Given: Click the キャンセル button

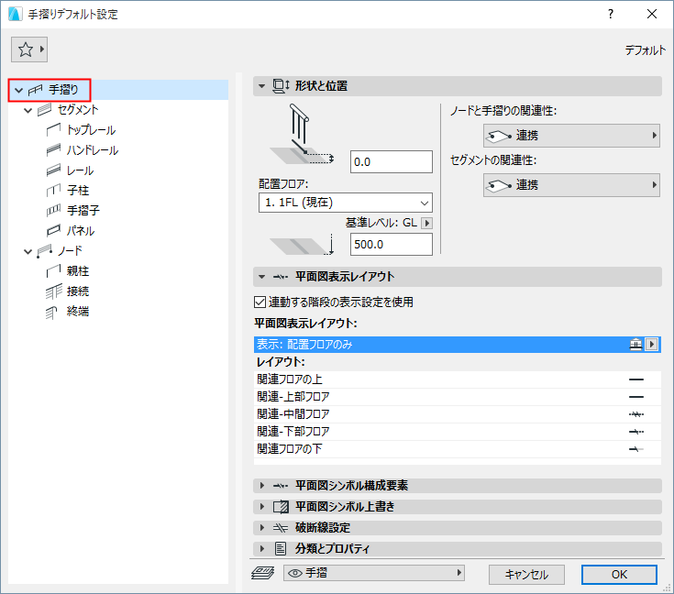Looking at the screenshot, I should pyautogui.click(x=526, y=575).
